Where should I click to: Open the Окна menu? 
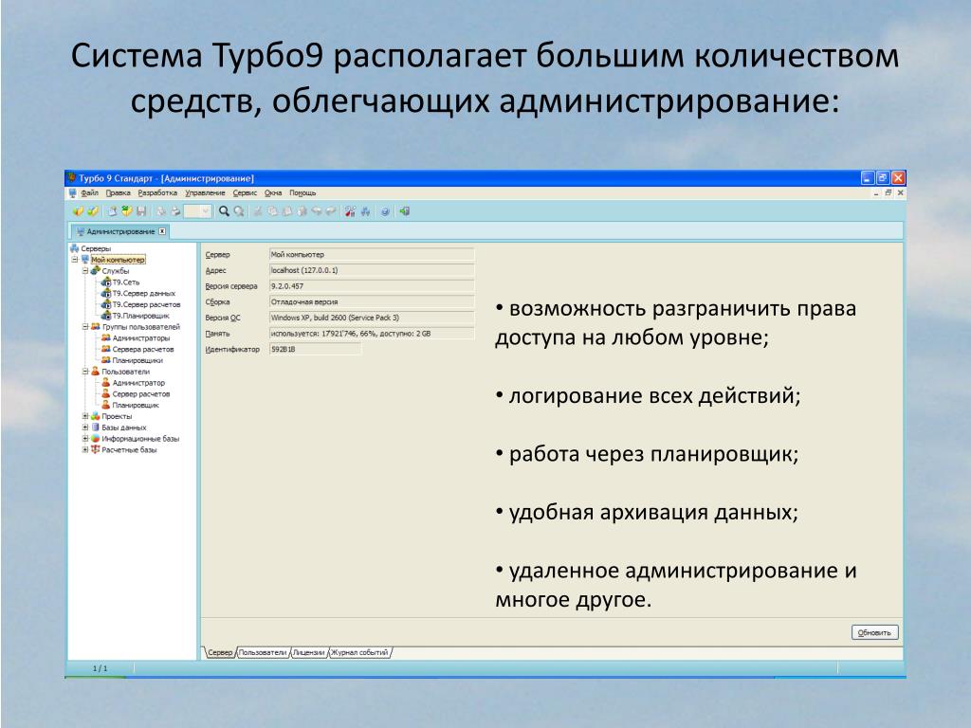click(x=273, y=193)
